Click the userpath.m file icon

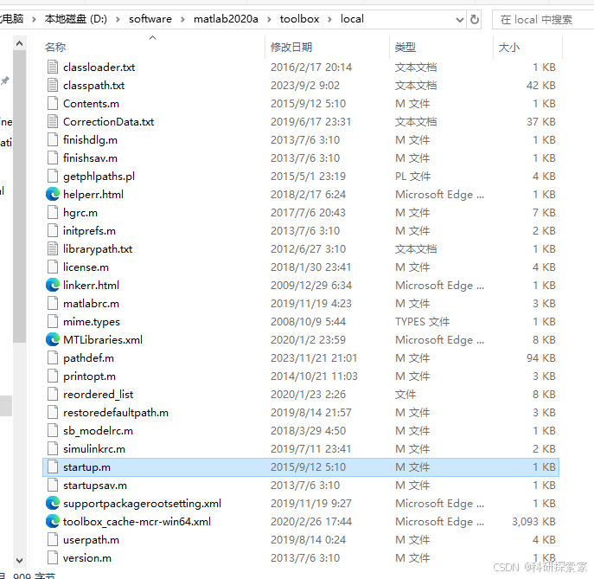53,540
